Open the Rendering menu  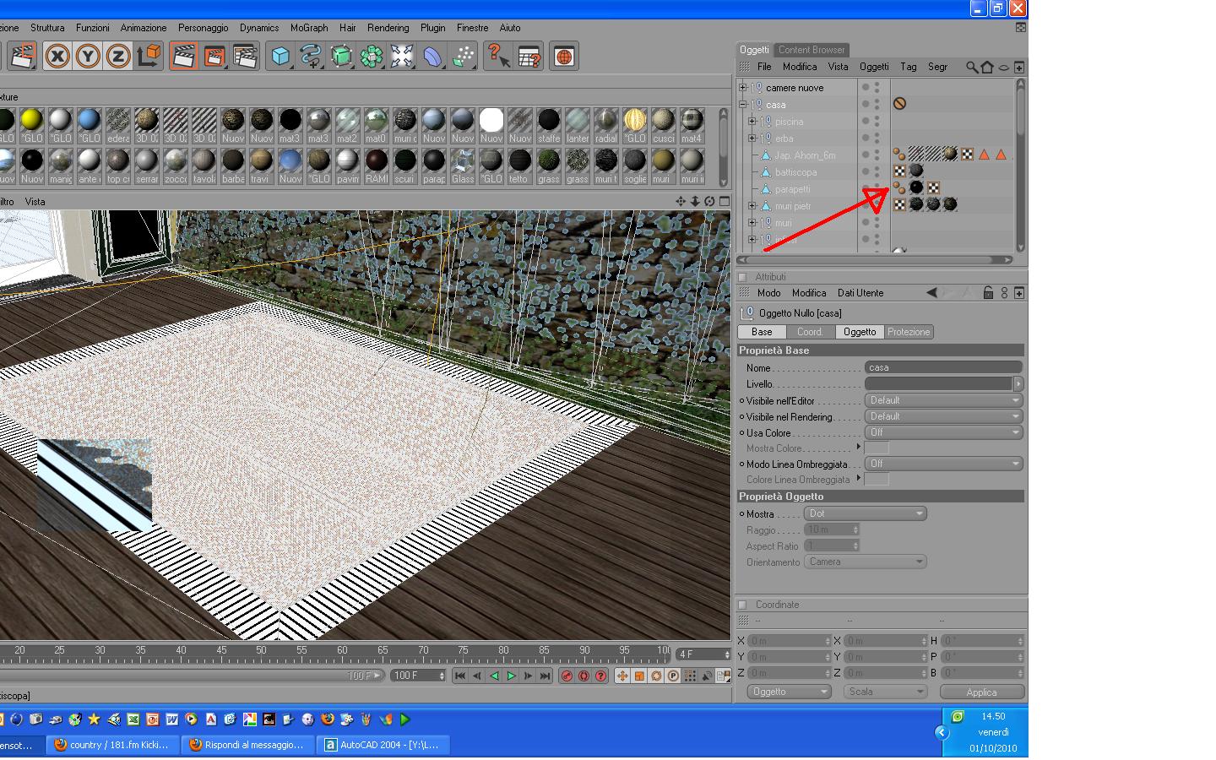click(x=388, y=28)
